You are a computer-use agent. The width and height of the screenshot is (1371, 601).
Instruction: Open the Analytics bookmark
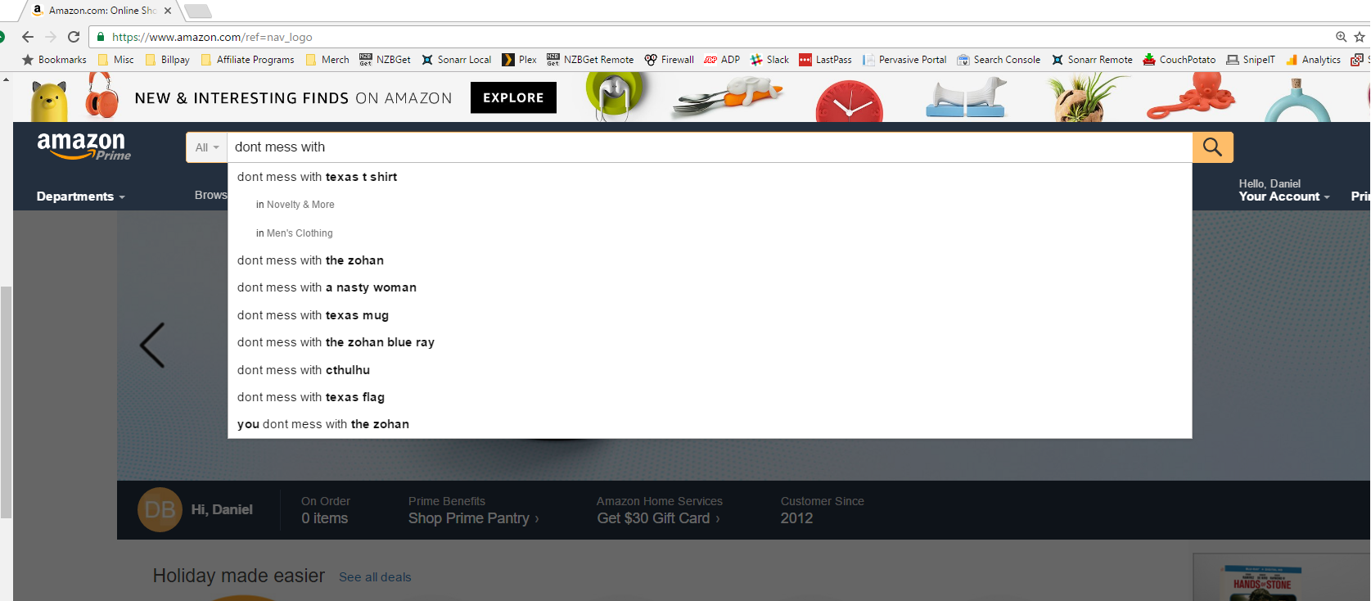pyautogui.click(x=1313, y=60)
